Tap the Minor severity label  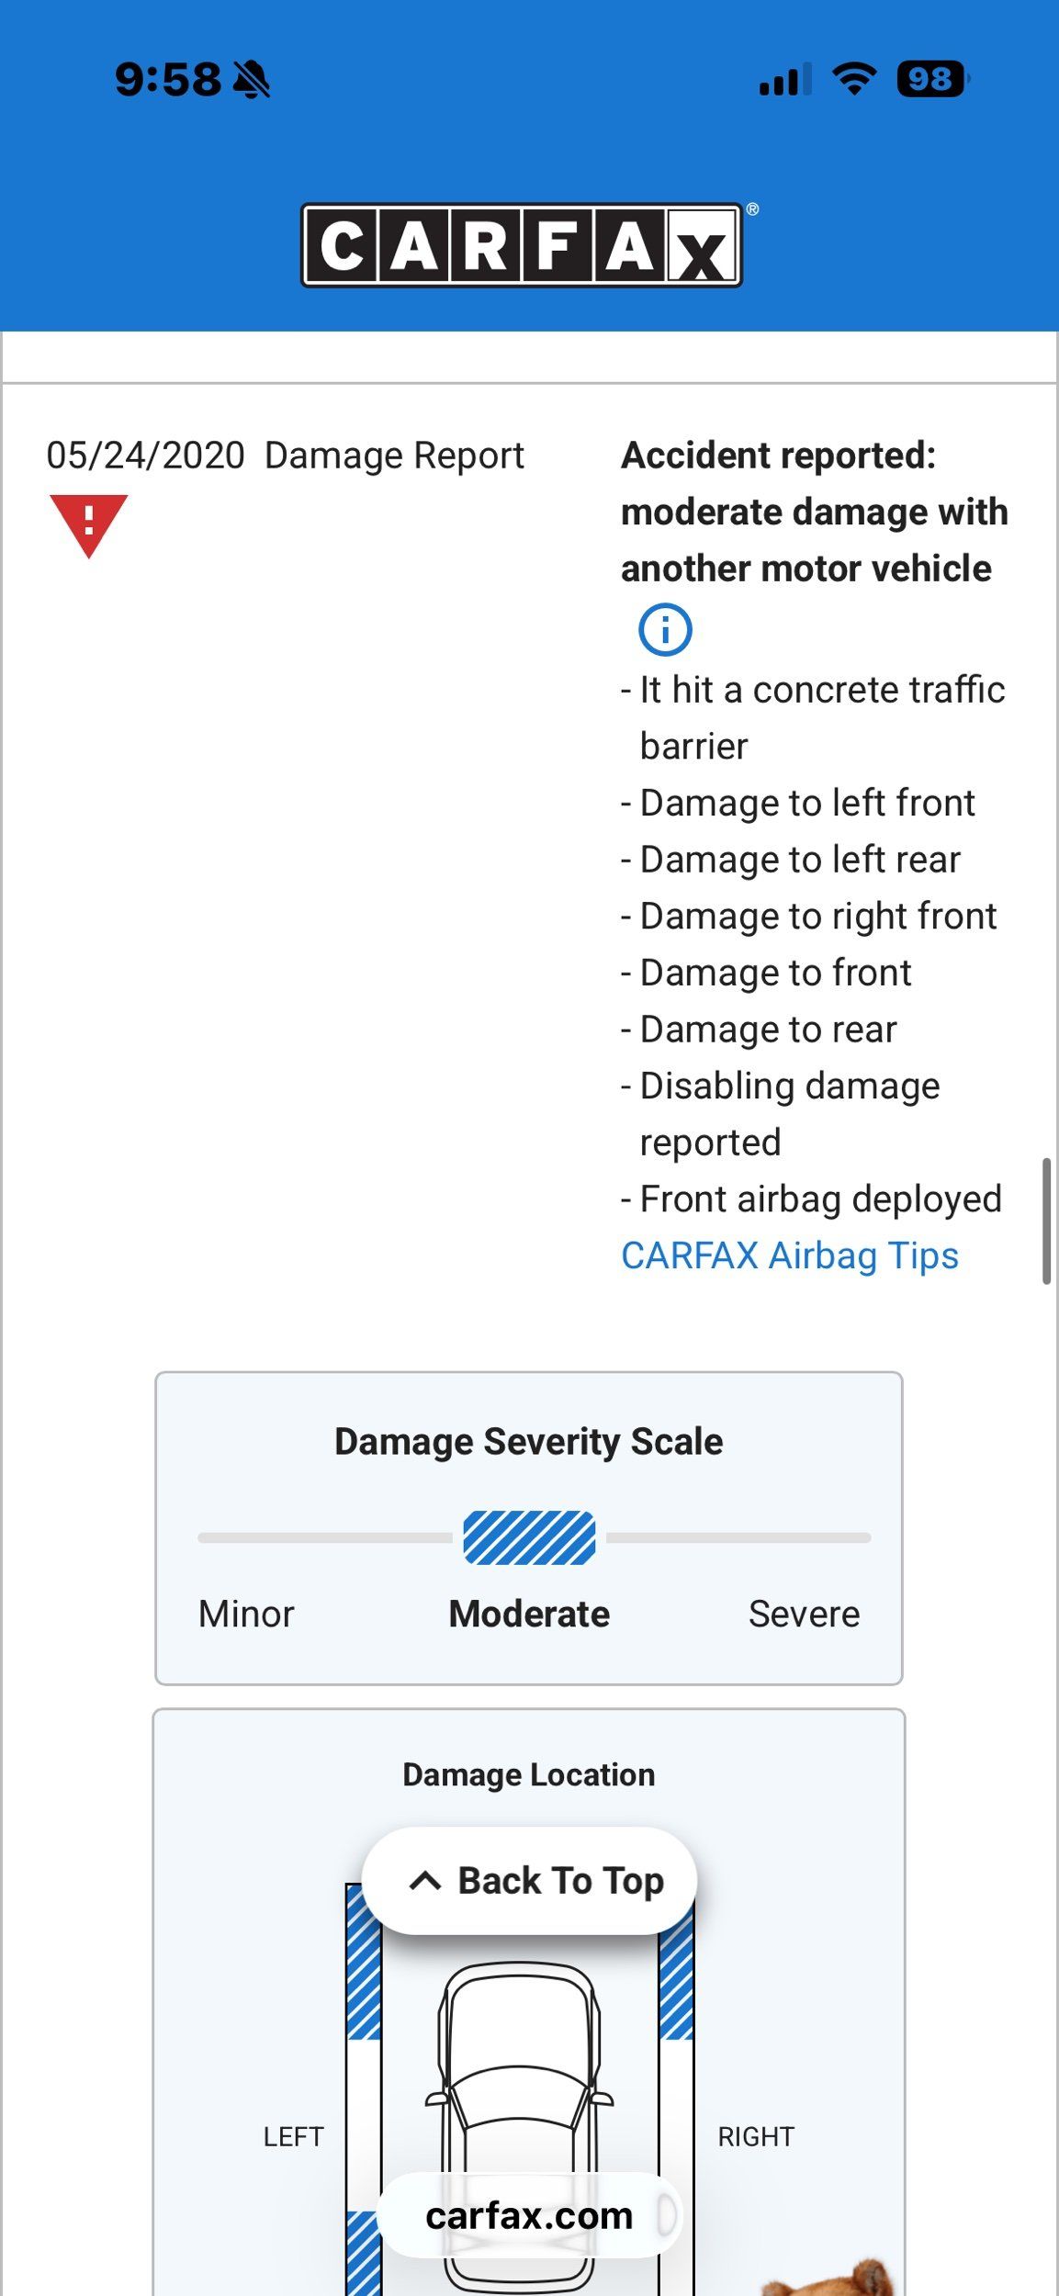click(246, 1614)
